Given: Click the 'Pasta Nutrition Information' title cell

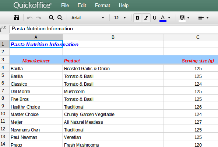Looking at the screenshot, I should [36, 44].
